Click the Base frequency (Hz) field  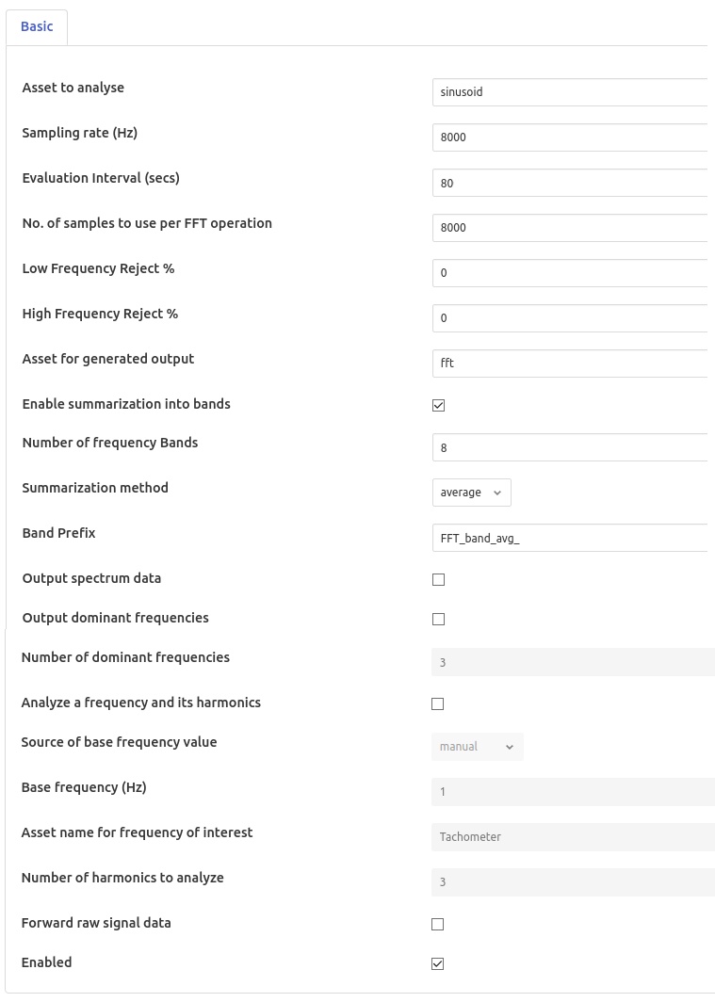[x=573, y=792]
